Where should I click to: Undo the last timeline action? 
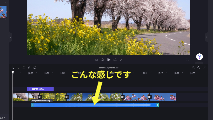13,68
